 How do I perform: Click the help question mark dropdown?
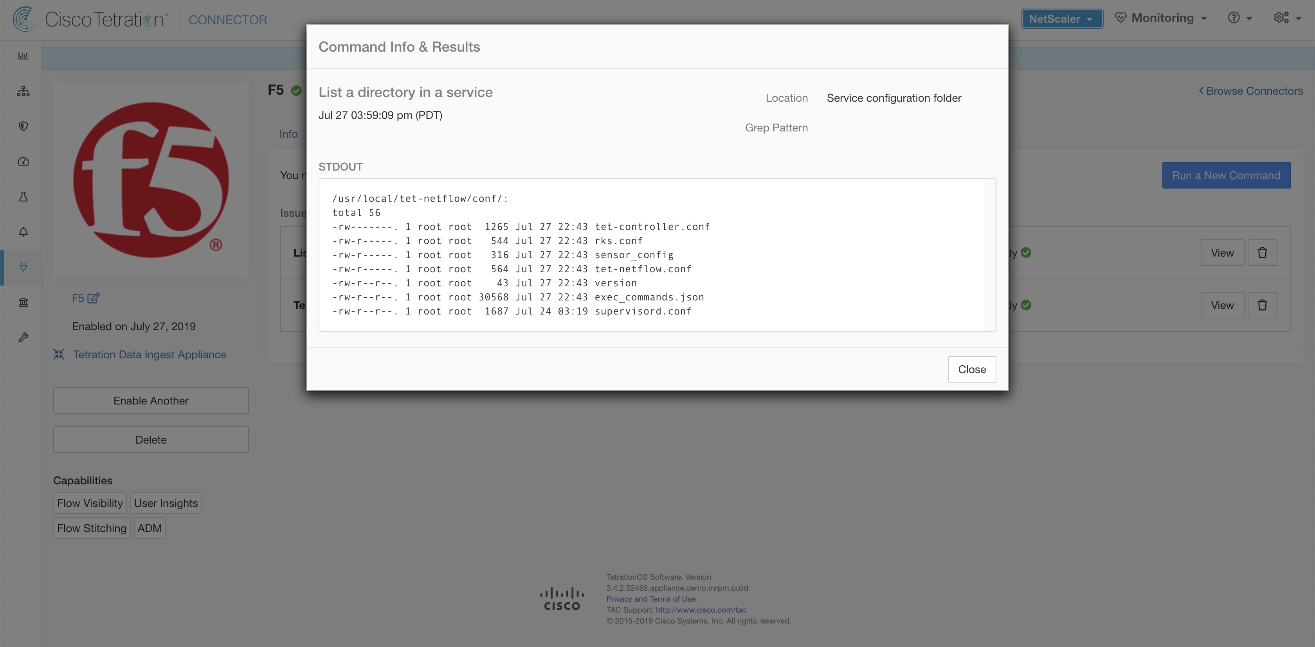(1240, 18)
